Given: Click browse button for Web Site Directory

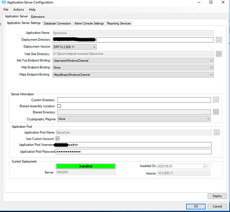Looking at the screenshot, I should pyautogui.click(x=219, y=54).
